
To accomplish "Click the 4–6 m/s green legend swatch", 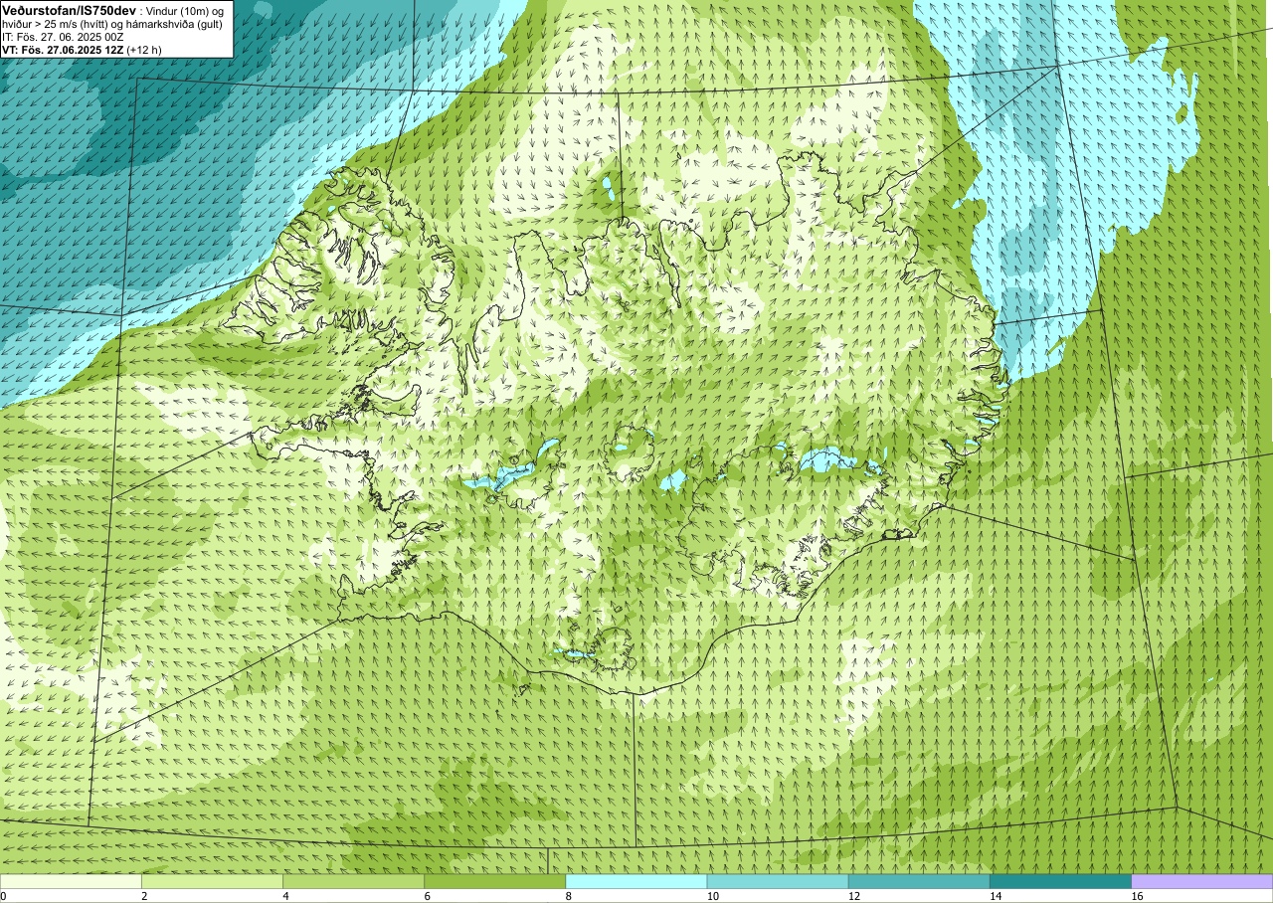I will [x=353, y=881].
